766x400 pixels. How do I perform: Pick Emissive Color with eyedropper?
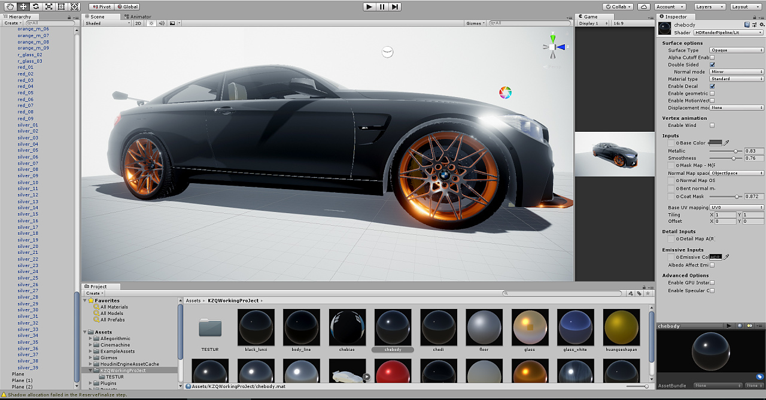coord(727,257)
